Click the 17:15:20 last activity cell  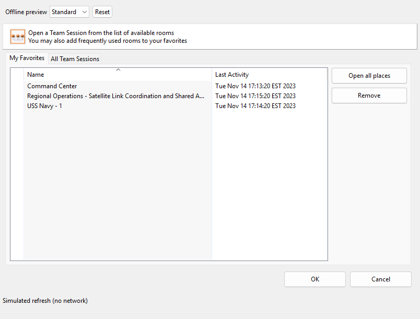pos(255,96)
